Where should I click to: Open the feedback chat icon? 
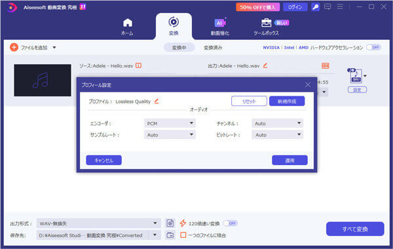point(327,7)
